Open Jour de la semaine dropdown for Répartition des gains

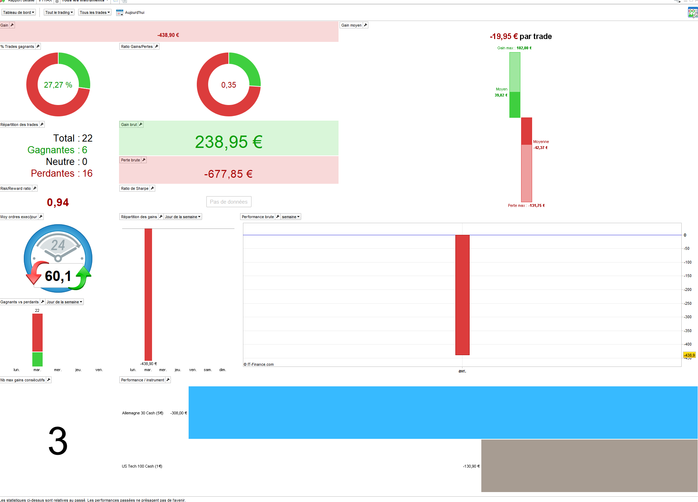pyautogui.click(x=183, y=217)
